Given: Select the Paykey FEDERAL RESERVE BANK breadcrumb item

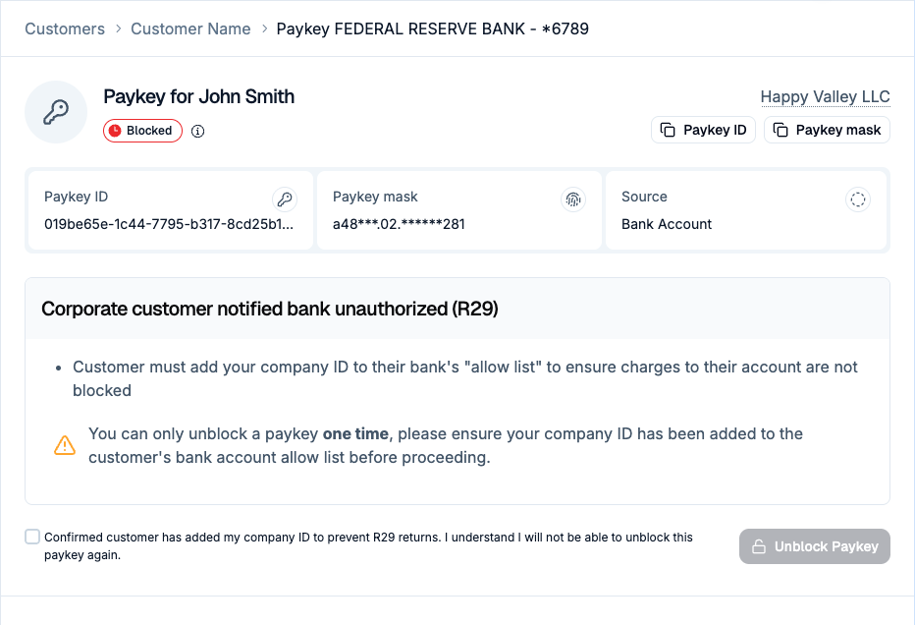Looking at the screenshot, I should tap(433, 28).
